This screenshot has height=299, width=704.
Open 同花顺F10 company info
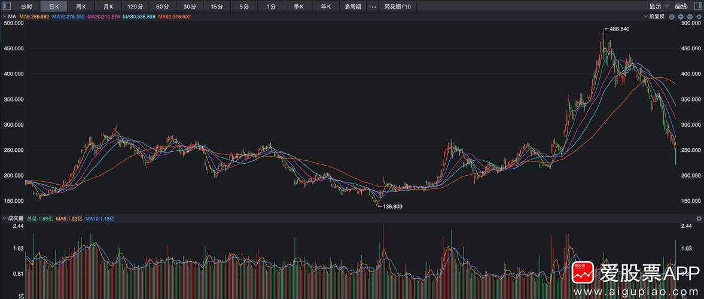(x=398, y=7)
